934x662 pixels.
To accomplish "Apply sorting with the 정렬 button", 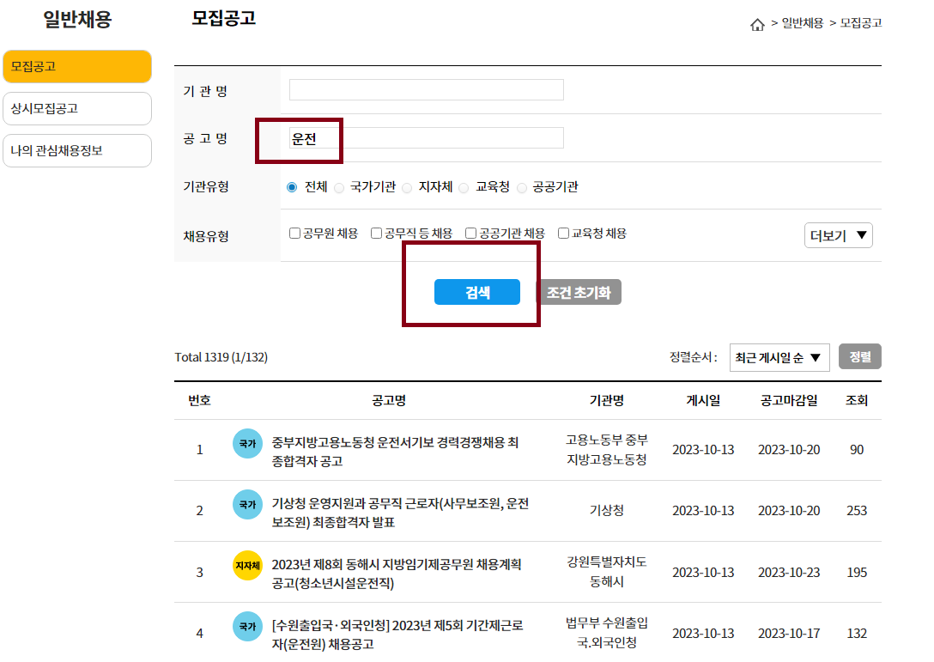I will (x=859, y=357).
